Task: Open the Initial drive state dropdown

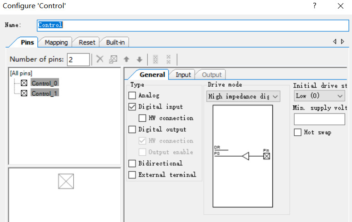Action: click(x=319, y=96)
